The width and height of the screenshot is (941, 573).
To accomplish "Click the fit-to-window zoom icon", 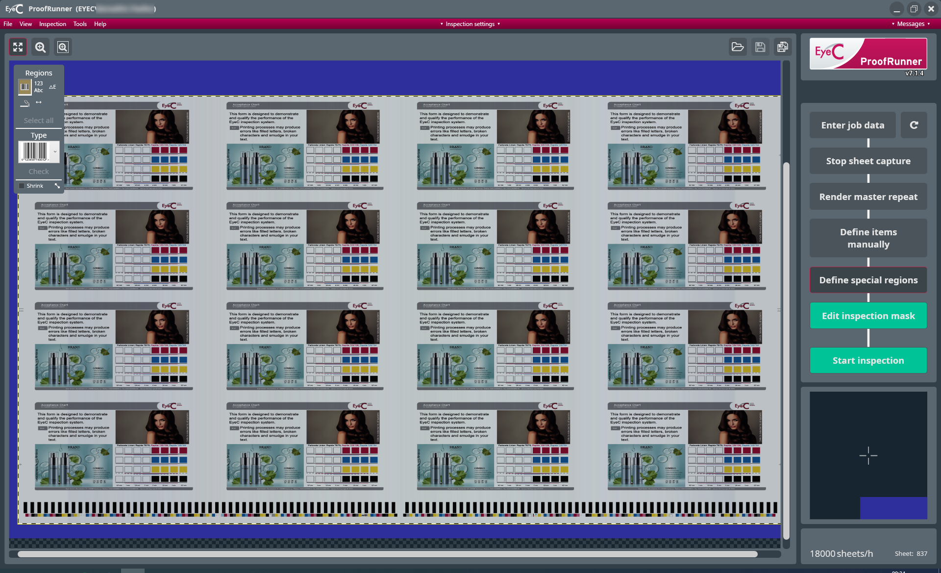I will tap(18, 47).
